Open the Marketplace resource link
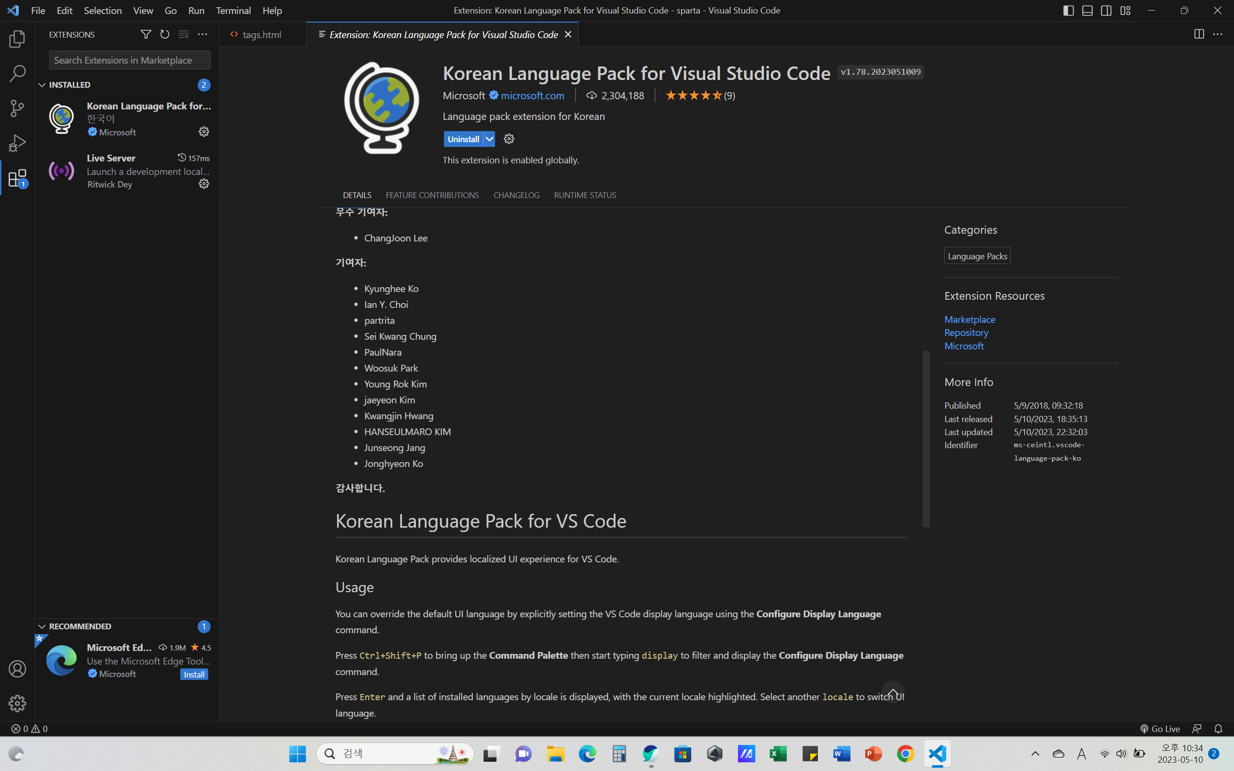 (969, 319)
